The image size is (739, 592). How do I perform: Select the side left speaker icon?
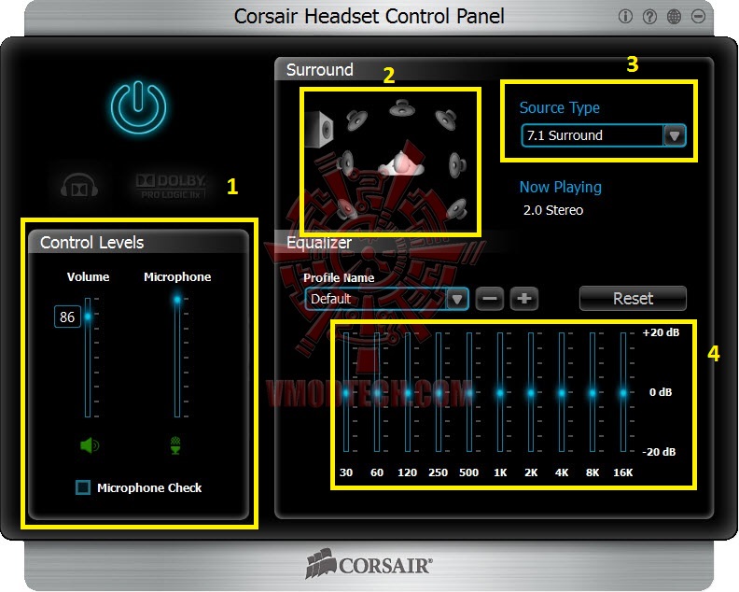(346, 163)
